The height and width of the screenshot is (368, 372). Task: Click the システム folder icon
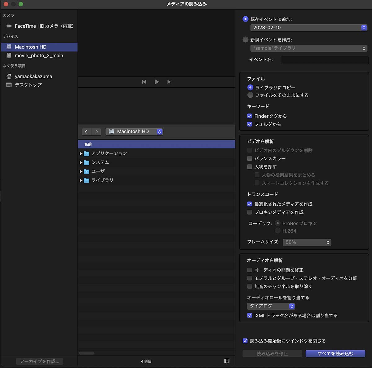point(86,162)
